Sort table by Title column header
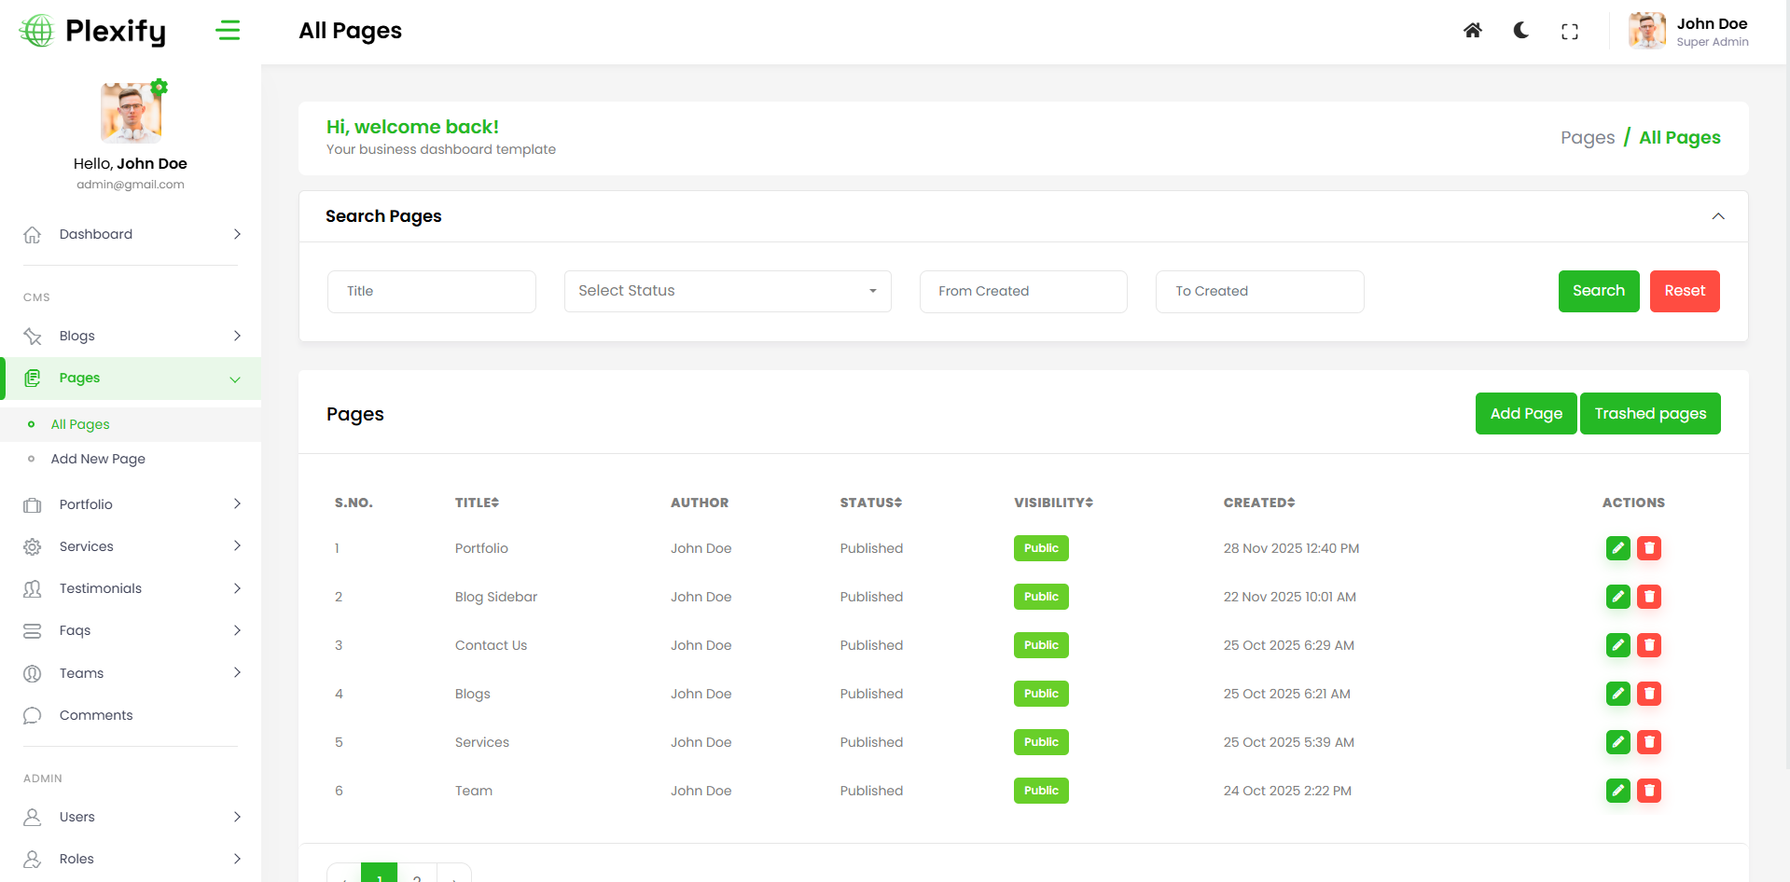 click(x=477, y=503)
